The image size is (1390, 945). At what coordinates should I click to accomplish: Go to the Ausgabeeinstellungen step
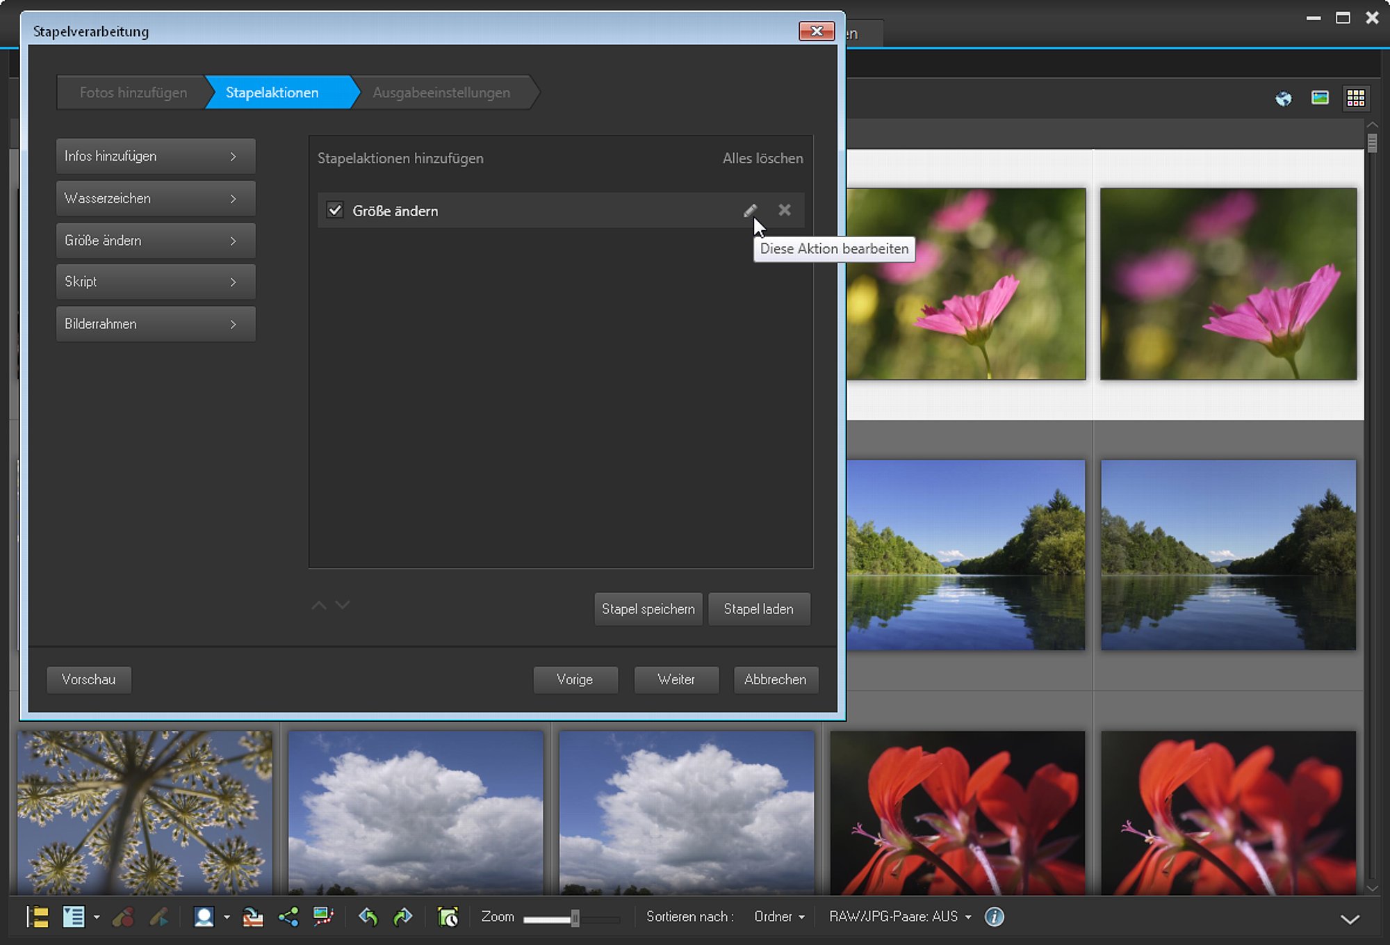(442, 92)
